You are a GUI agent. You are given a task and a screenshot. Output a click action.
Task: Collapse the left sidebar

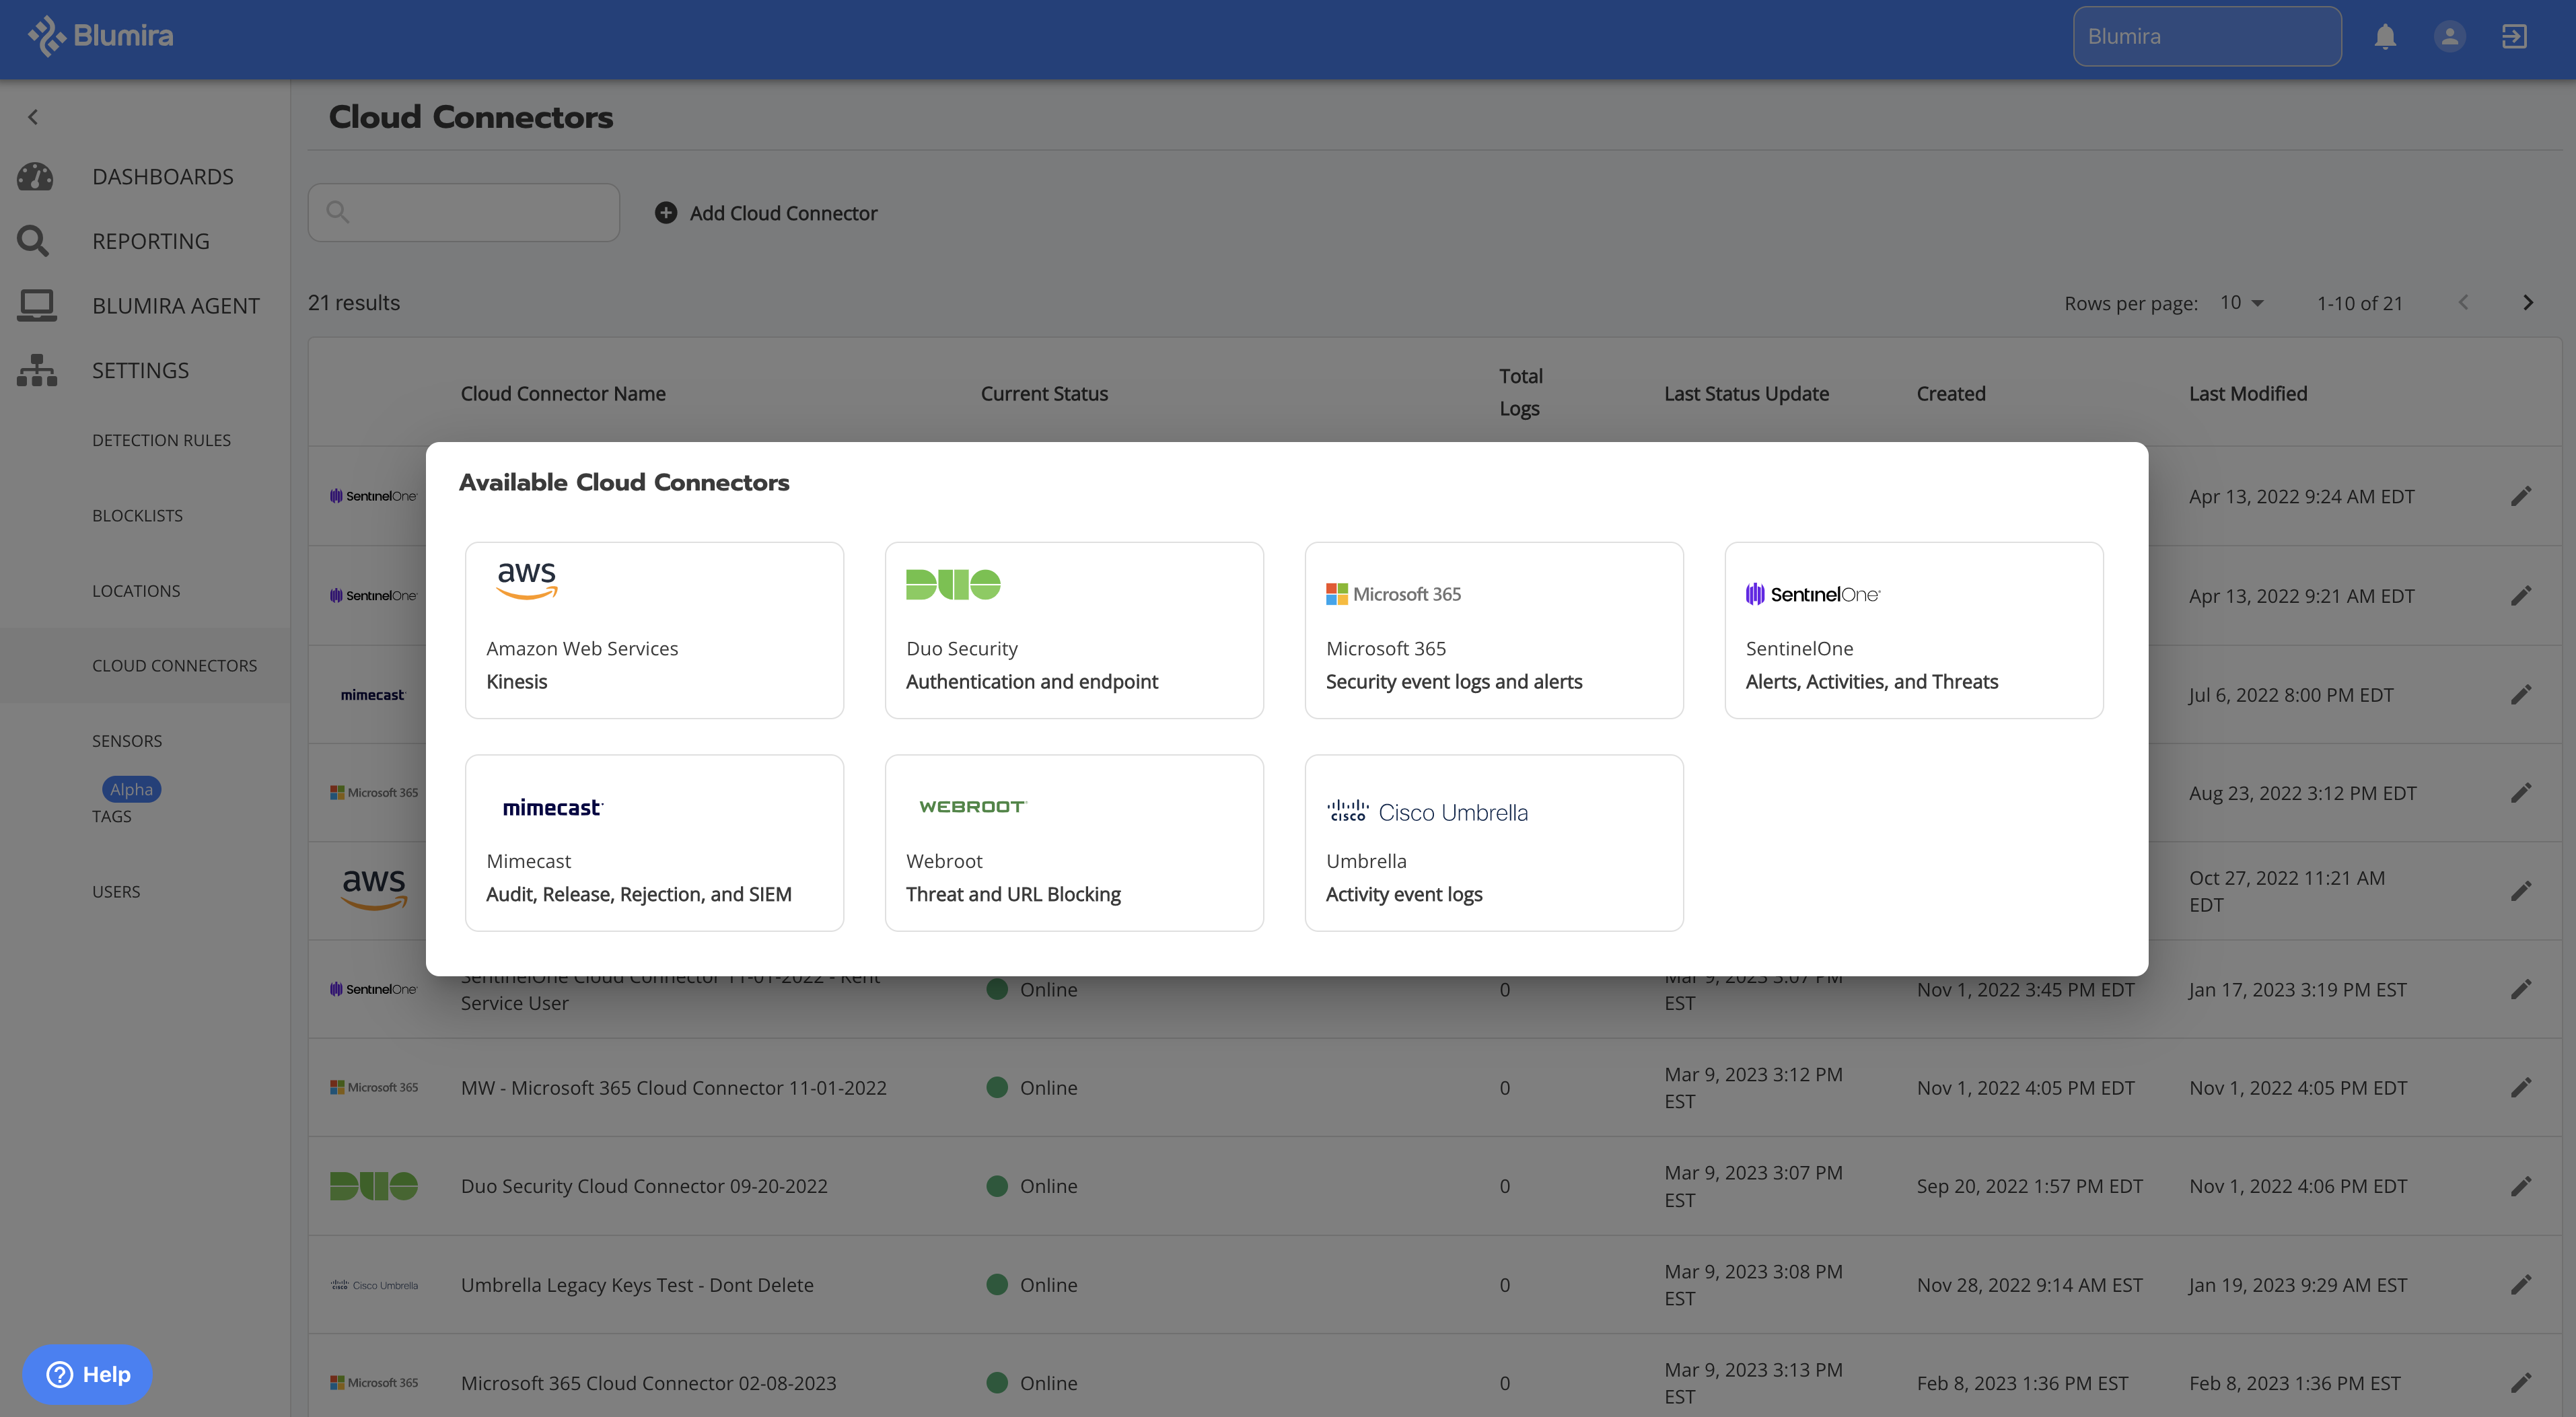pos(33,116)
